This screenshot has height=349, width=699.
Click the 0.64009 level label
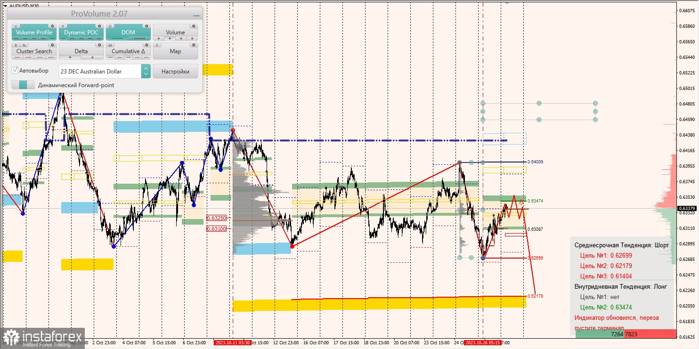[535, 162]
